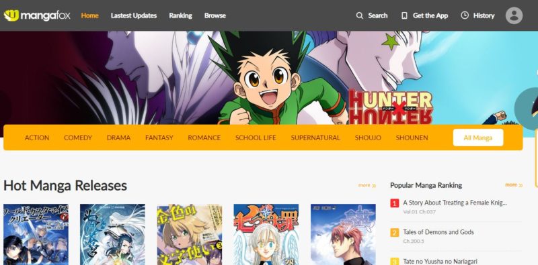Screen dimensions: 538x265
Task: Select the ROMANCE genre
Action: tap(204, 138)
